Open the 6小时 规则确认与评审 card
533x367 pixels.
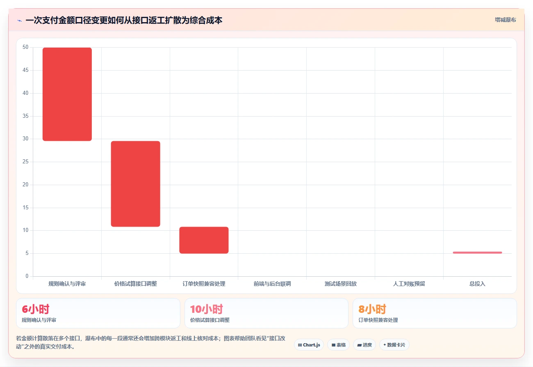98,313
